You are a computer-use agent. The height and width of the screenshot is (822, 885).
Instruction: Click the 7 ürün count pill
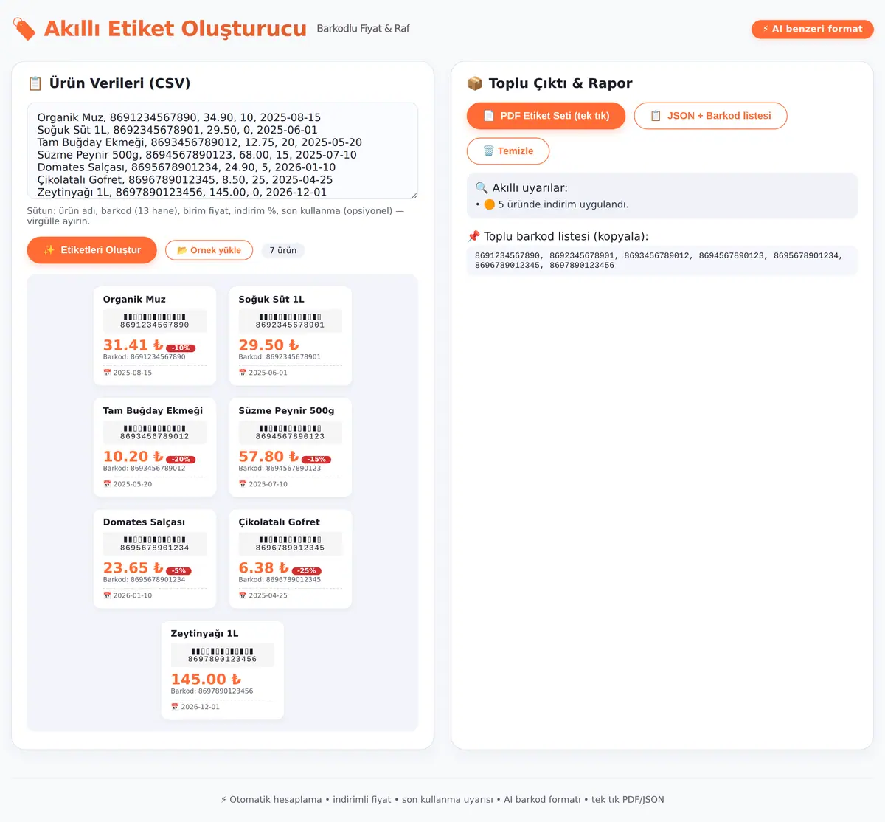pos(283,250)
